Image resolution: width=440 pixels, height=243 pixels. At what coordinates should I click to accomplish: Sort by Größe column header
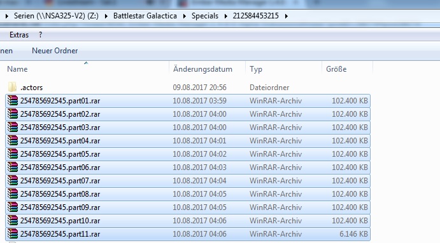336,69
